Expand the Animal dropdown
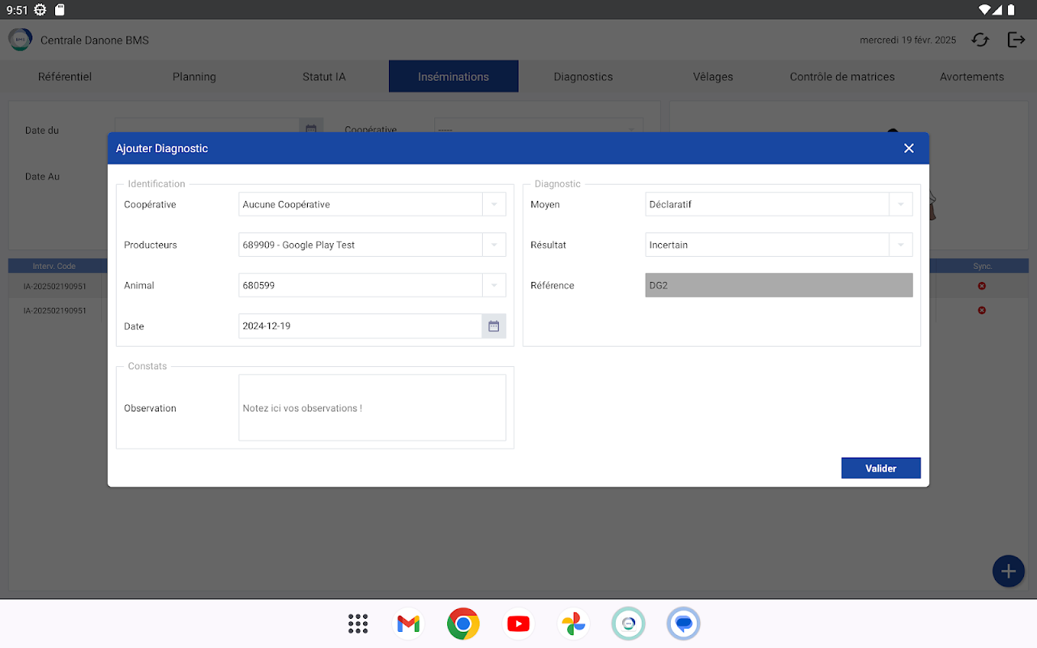The height and width of the screenshot is (648, 1037). (494, 285)
